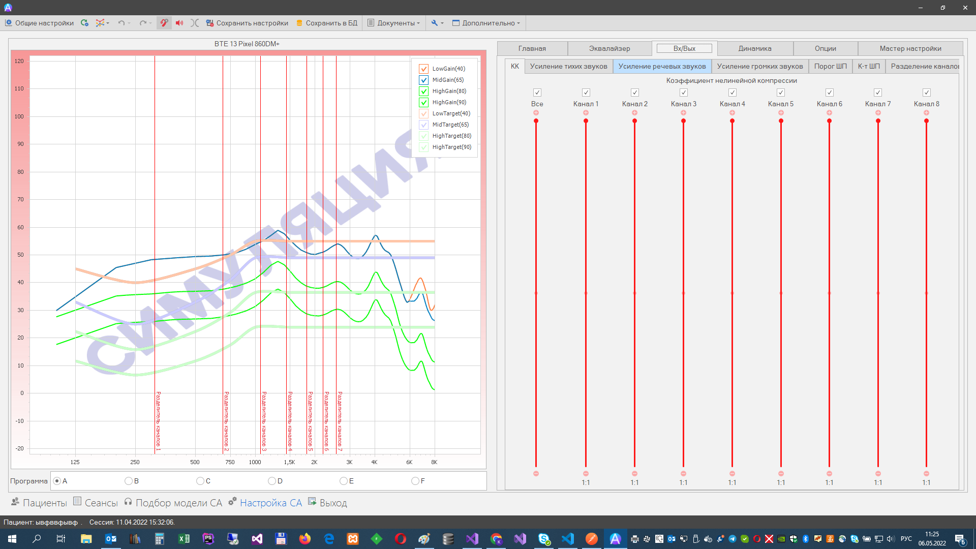Click the plus icon above Канал 3 slider
Screen dimensions: 976x549
point(683,113)
